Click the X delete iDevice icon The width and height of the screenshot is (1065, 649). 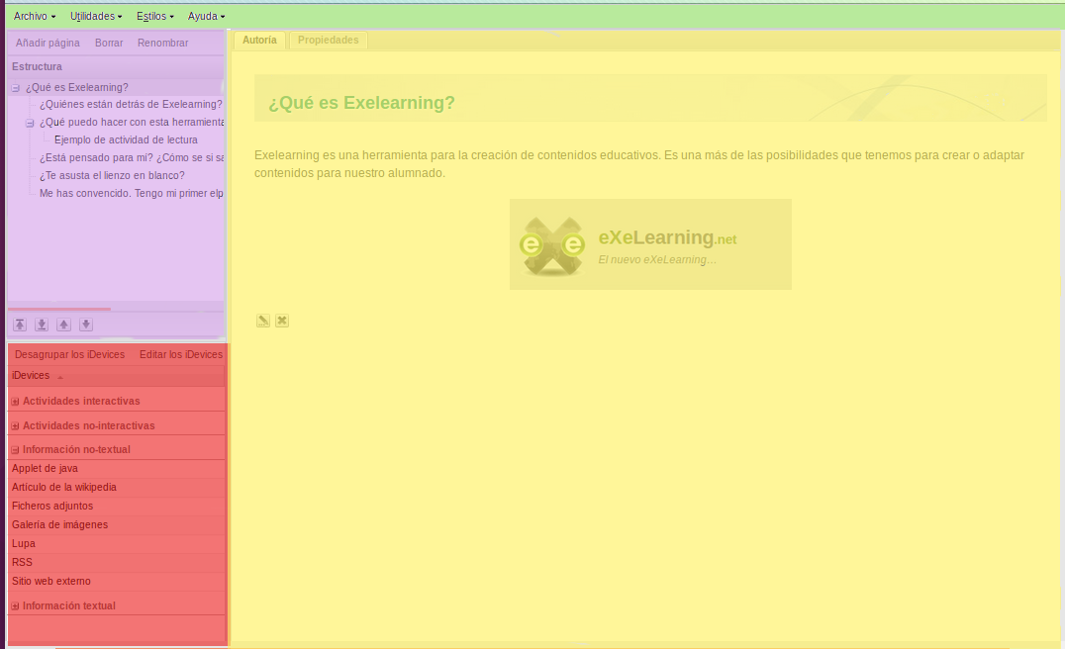[x=282, y=321]
